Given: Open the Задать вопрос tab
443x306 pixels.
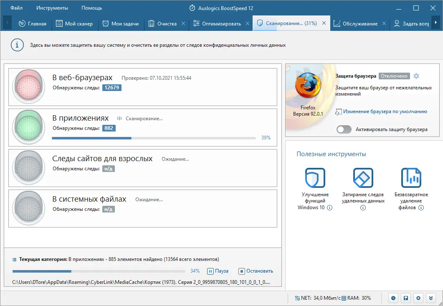Looking at the screenshot, I should (412, 23).
